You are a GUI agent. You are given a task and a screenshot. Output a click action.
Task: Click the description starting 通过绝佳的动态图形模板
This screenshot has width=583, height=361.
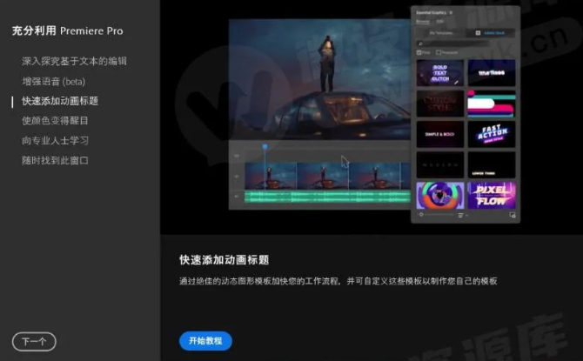click(x=338, y=281)
